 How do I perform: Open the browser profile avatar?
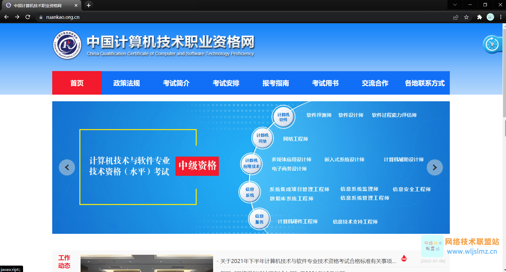tap(490, 17)
